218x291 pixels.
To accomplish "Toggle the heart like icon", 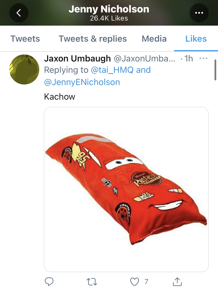I will pyautogui.click(x=135, y=282).
